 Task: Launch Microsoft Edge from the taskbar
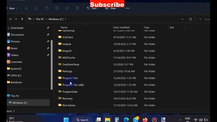click(x=126, y=120)
